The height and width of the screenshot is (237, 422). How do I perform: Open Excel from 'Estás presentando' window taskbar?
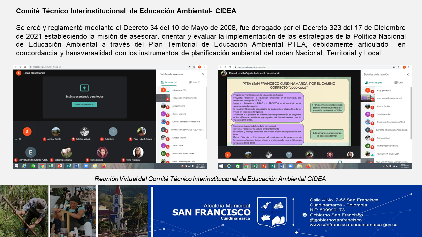click(51, 166)
